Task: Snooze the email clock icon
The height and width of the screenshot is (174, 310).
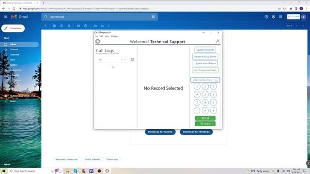Action: (85, 26)
